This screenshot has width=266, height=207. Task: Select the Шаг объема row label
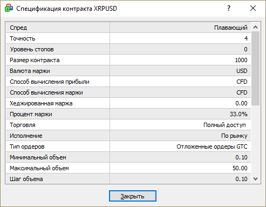26,179
